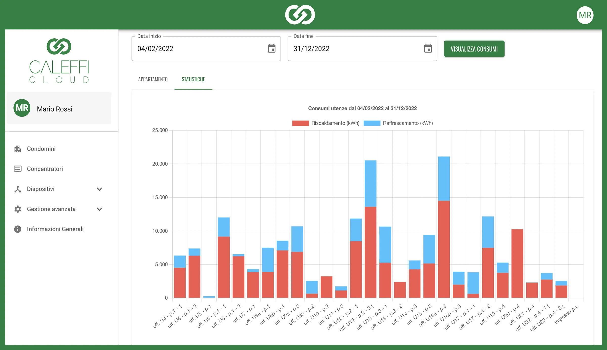
Task: Click the uff. U14 - p.3 axis label
Action: [404, 314]
